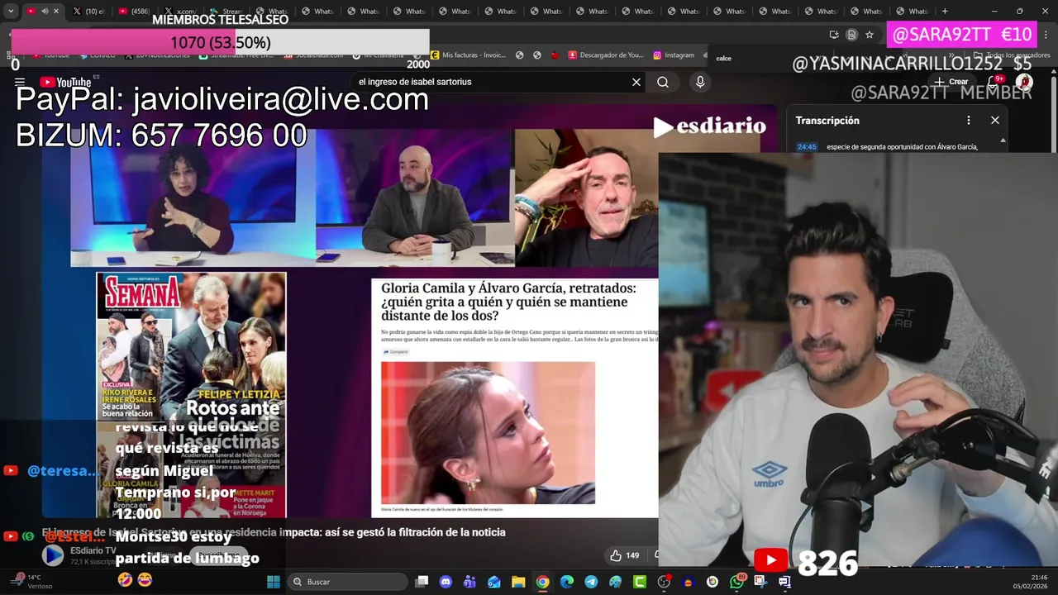Screen dimensions: 1058x595
Task: Close the Transcripción panel
Action: pyautogui.click(x=995, y=120)
